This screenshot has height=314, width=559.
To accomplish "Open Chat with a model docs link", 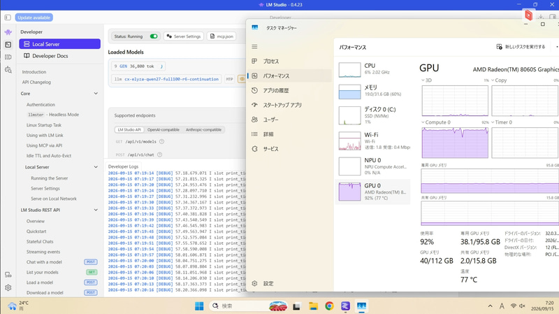I will pyautogui.click(x=44, y=262).
